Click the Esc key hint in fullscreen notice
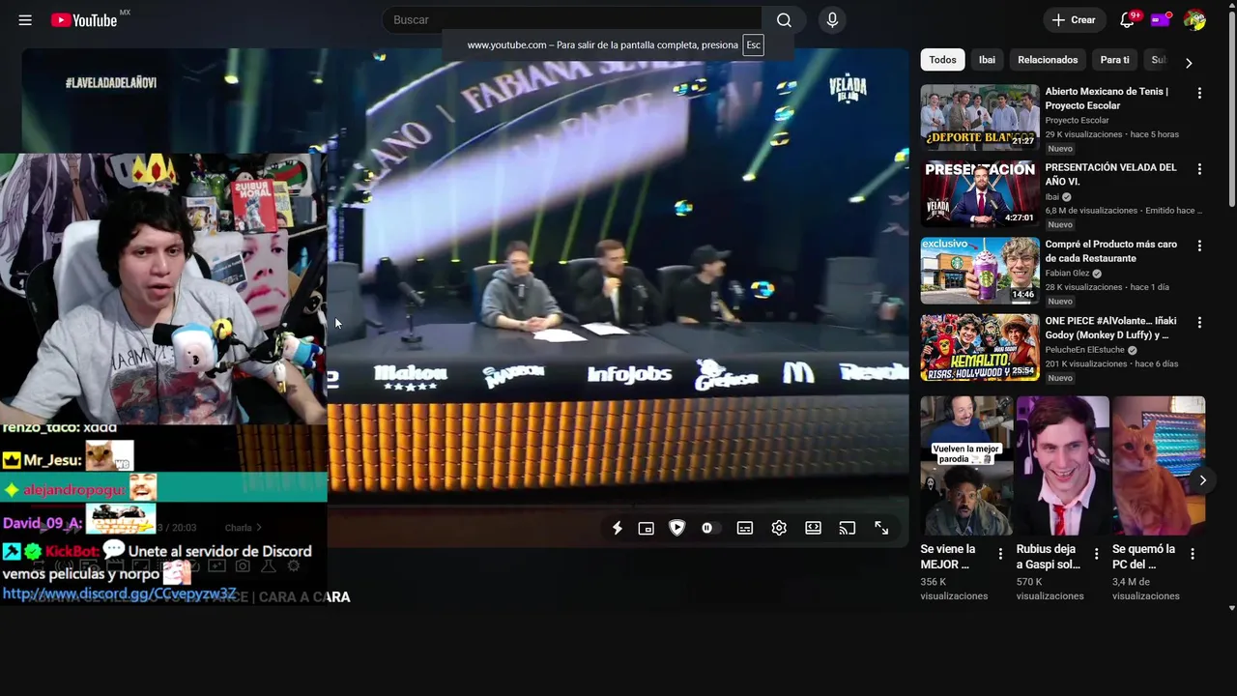Image resolution: width=1237 pixels, height=696 pixels. (753, 45)
